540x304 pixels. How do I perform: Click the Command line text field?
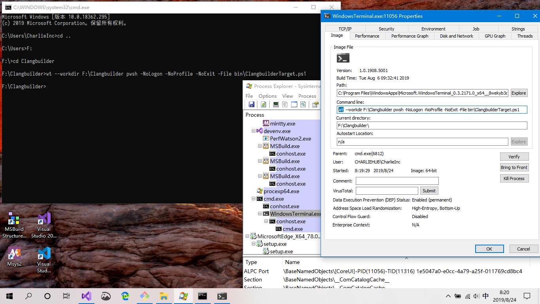[x=432, y=110]
